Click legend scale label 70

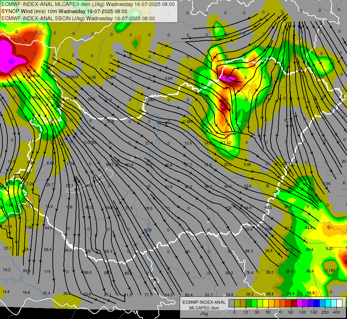pos(280,312)
